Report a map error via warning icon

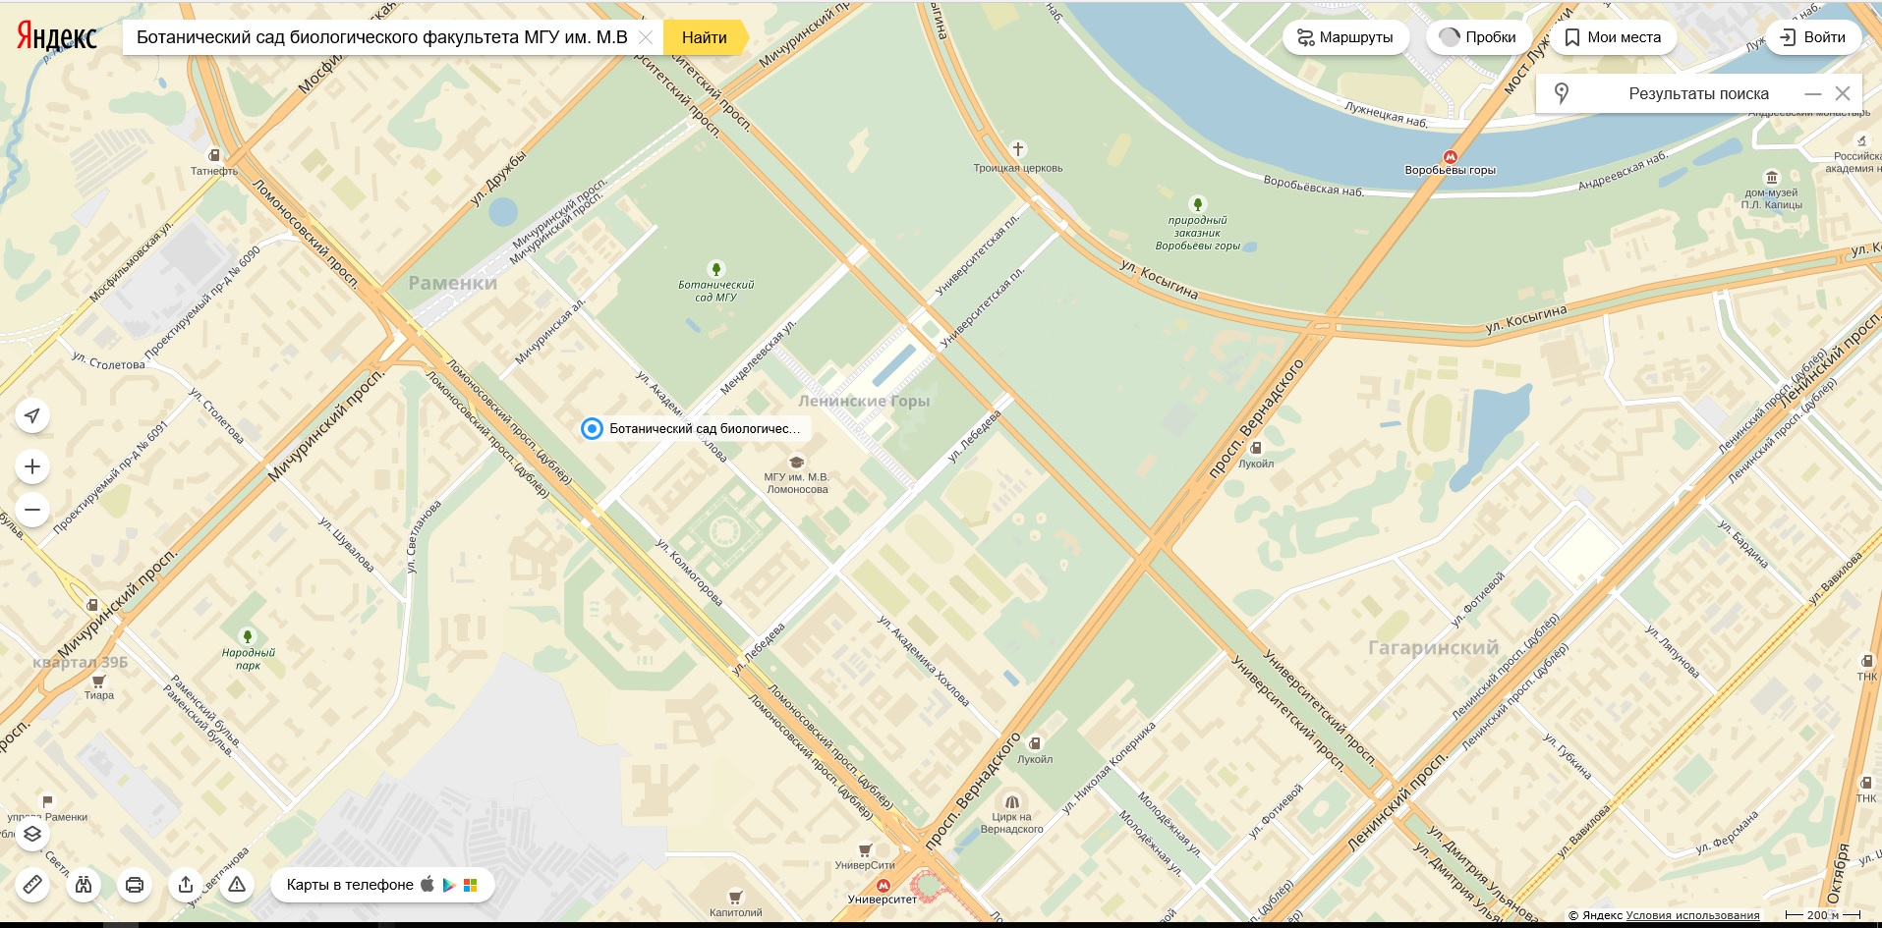coord(237,885)
